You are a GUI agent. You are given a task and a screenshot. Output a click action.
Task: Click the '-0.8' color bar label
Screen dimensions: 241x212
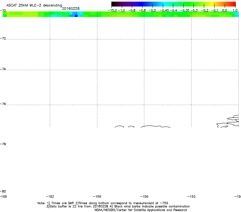tap(132, 10)
